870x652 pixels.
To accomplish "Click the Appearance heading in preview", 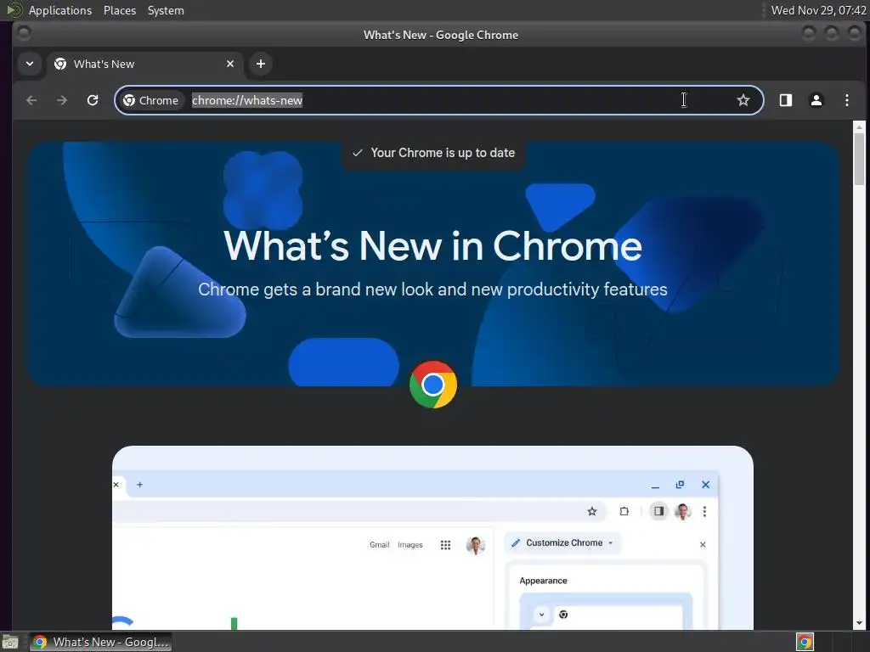I will pyautogui.click(x=543, y=581).
